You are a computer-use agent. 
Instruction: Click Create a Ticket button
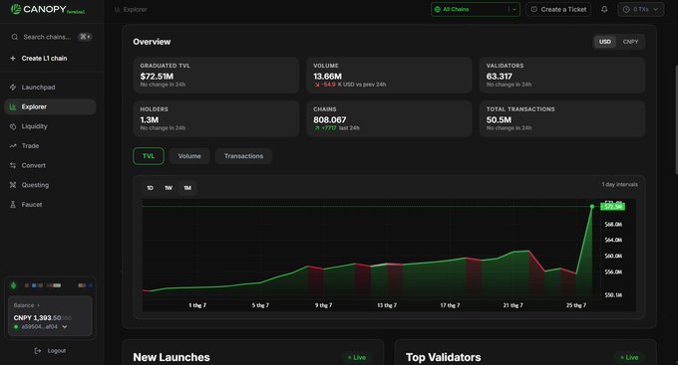(x=558, y=9)
